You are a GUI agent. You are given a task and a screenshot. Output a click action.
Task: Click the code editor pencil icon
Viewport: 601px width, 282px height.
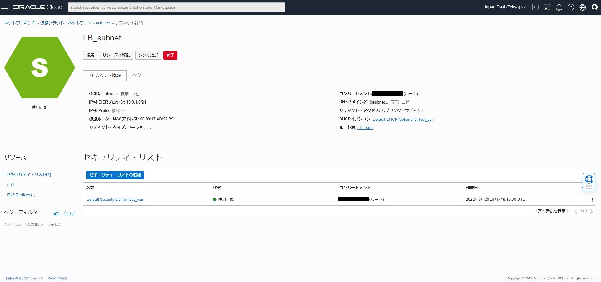[547, 7]
